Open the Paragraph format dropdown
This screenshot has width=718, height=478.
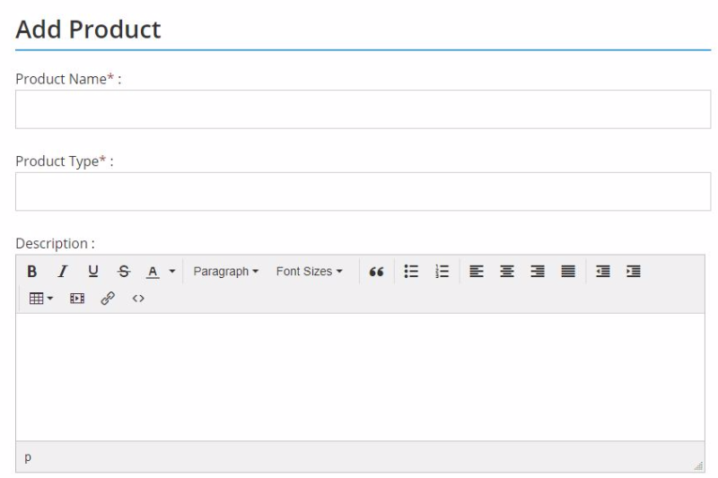coord(226,271)
